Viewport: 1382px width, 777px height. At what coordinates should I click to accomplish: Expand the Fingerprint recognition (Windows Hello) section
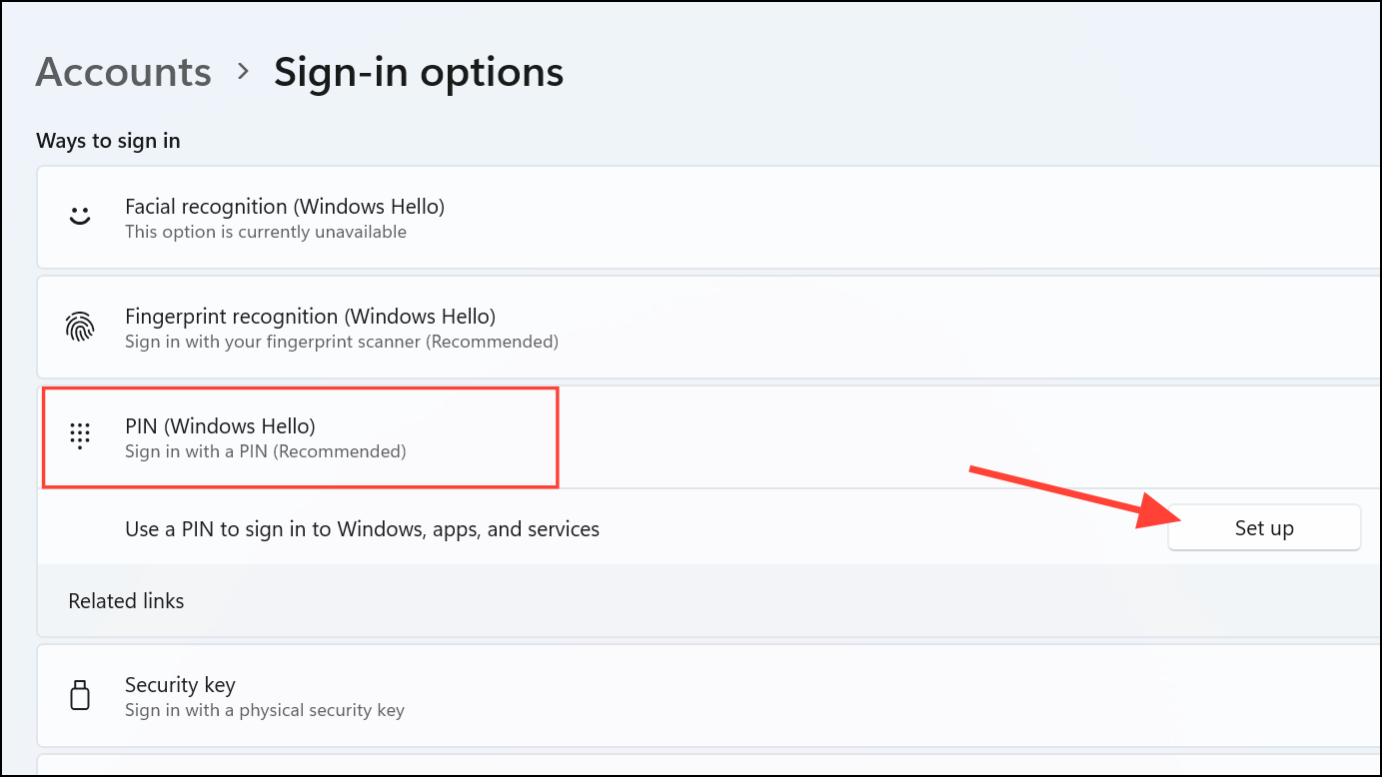tap(699, 327)
